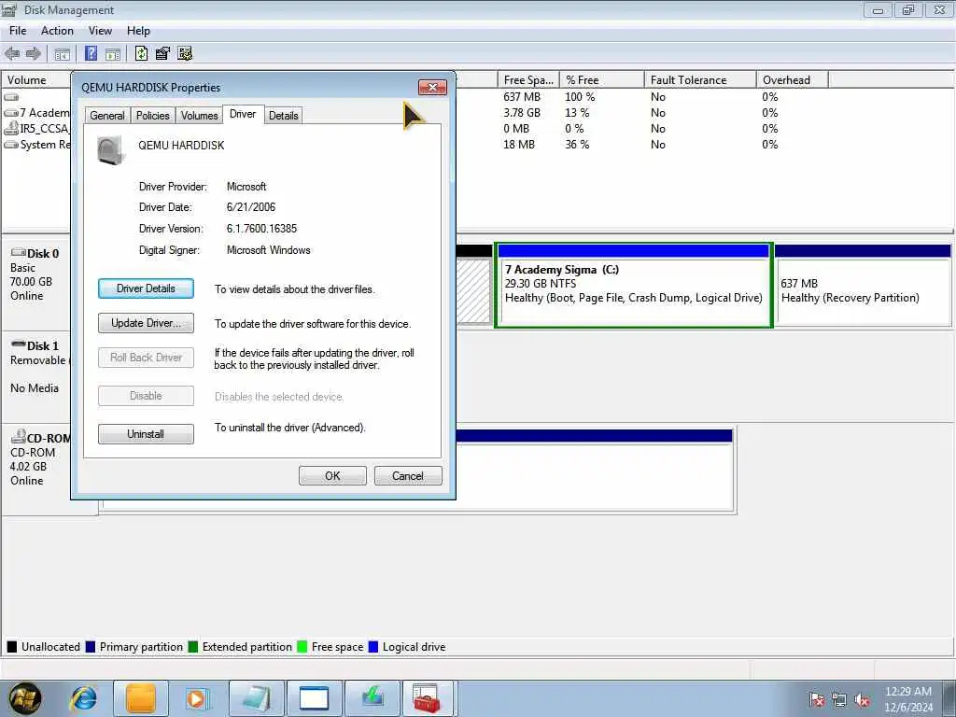The image size is (956, 717).
Task: Click the show/hide console tree toolbar icon
Action: pyautogui.click(x=63, y=53)
